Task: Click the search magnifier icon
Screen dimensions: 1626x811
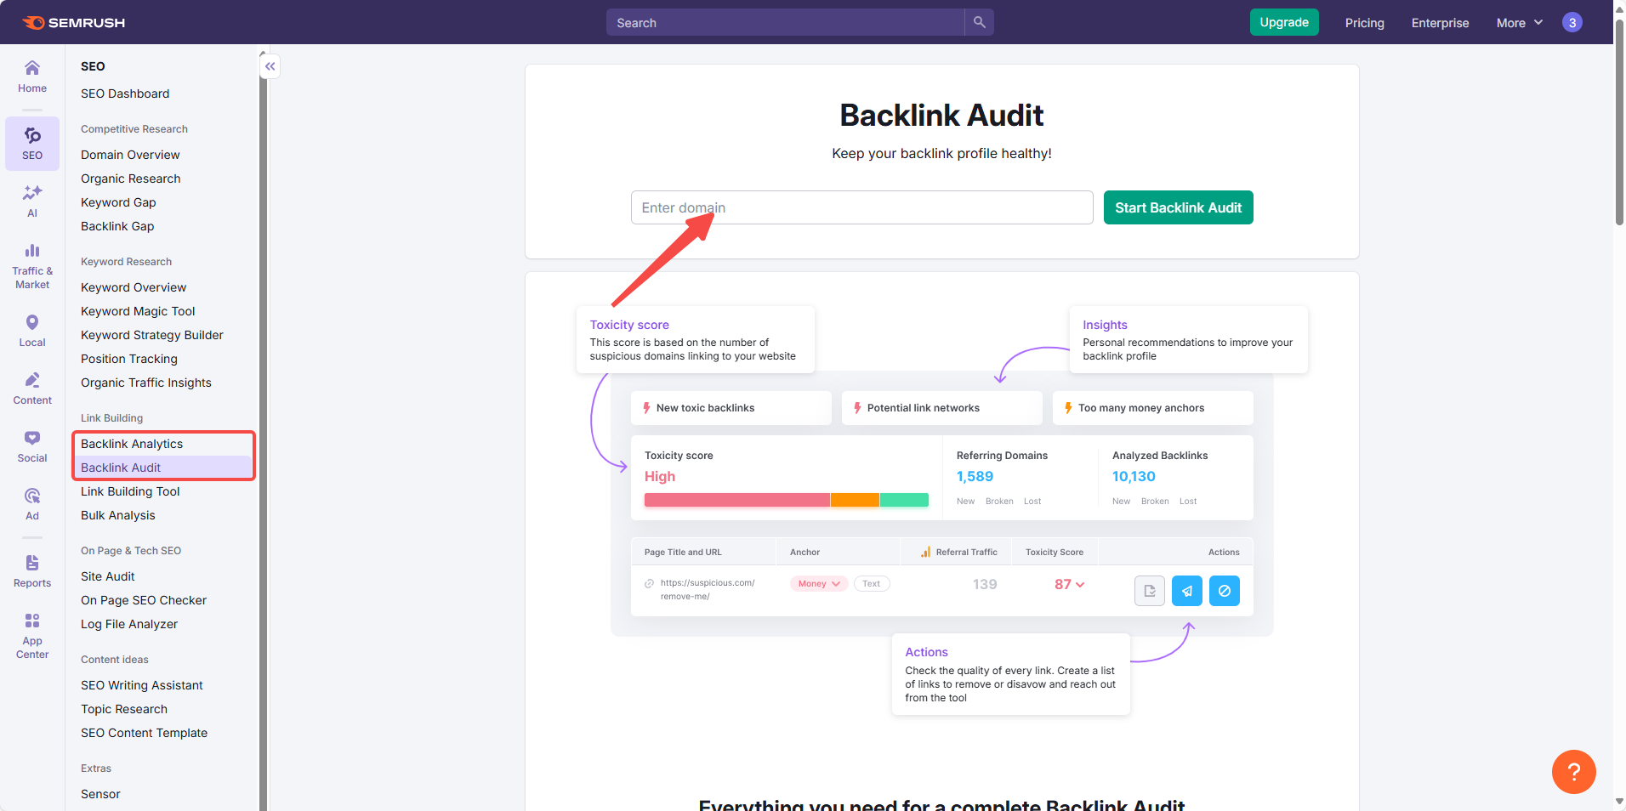Action: tap(979, 22)
